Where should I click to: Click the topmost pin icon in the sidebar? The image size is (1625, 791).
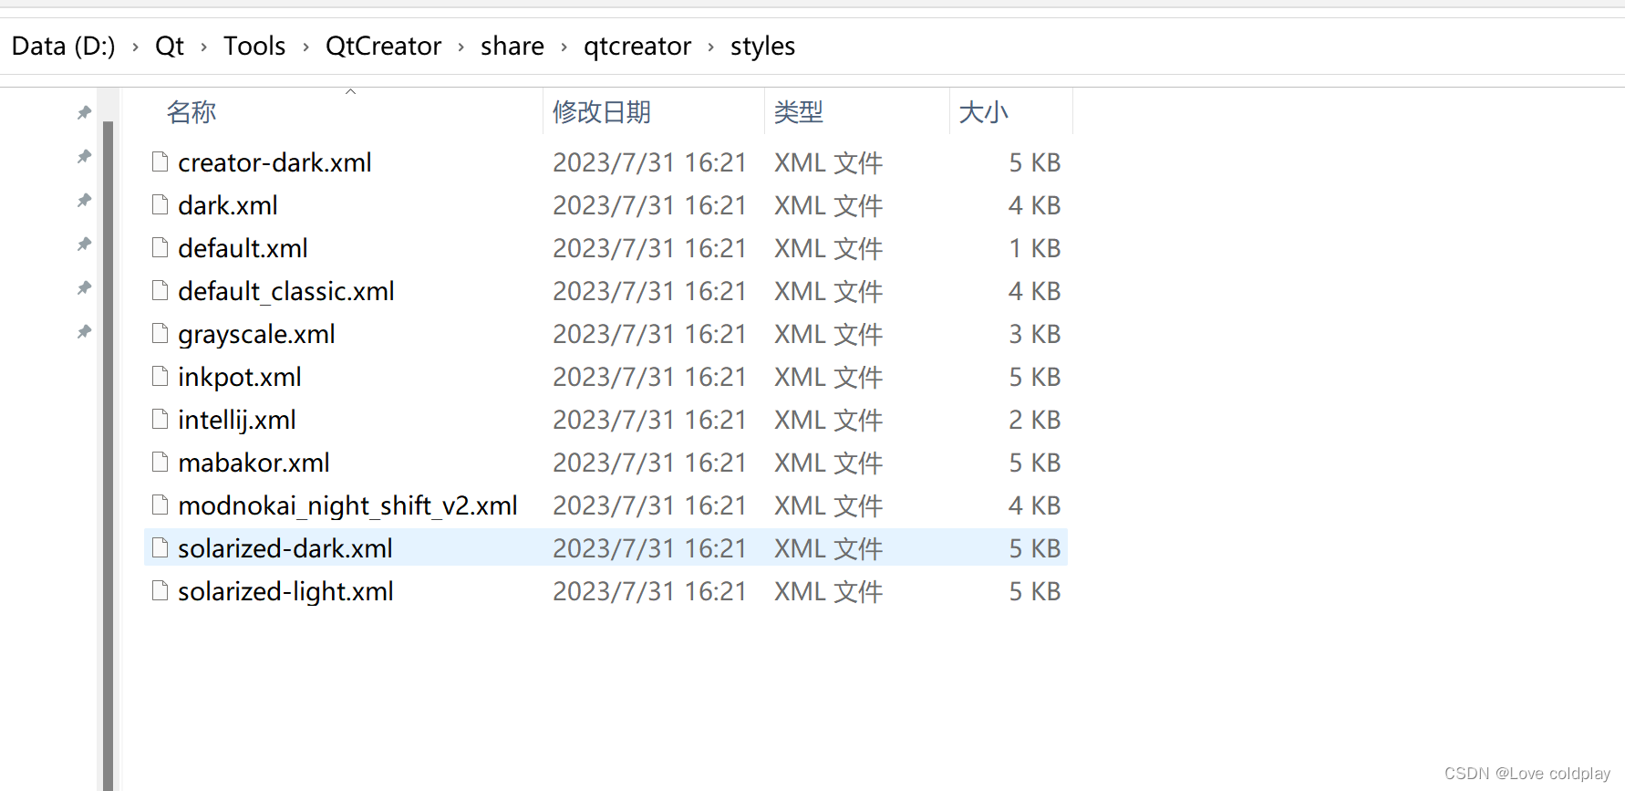(84, 112)
